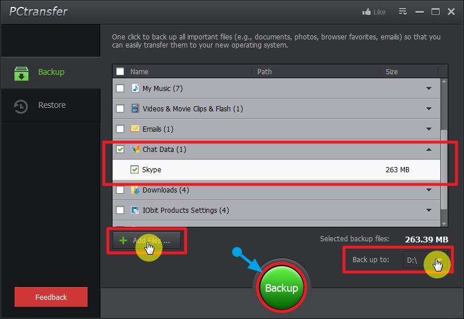Screen dimensions: 464x319
Task: Click the Like thumbs-up icon
Action: [365, 12]
